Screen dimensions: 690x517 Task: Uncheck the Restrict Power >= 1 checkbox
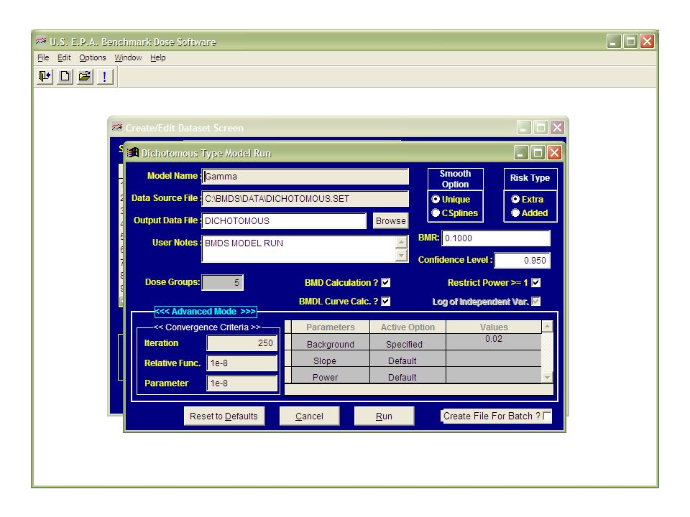click(536, 283)
